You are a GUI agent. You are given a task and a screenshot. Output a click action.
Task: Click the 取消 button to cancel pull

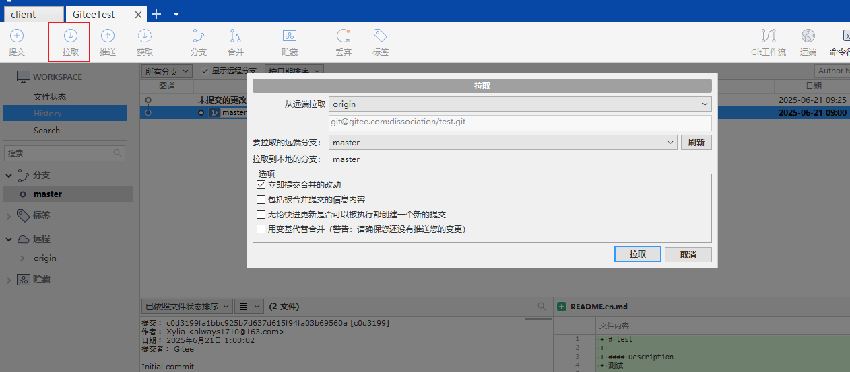tap(688, 254)
